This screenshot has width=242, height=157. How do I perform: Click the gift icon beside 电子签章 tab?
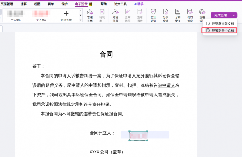[91, 4]
